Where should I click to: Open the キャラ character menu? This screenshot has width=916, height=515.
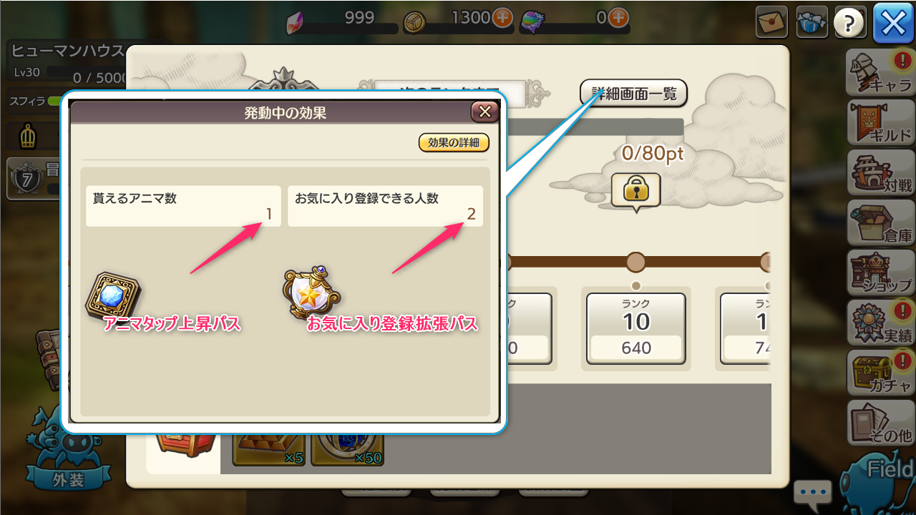[880, 72]
